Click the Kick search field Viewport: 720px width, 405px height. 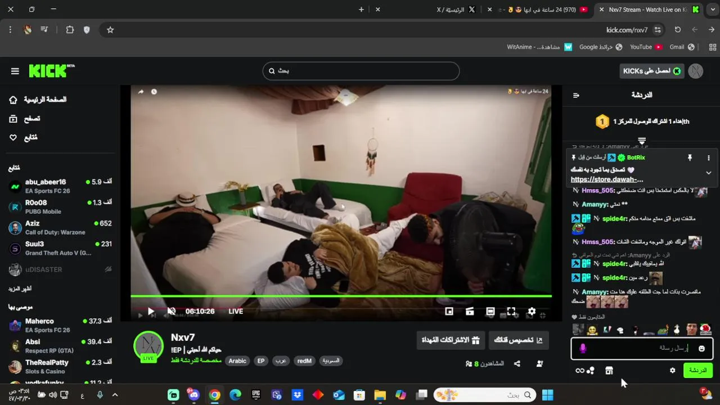pyautogui.click(x=361, y=71)
